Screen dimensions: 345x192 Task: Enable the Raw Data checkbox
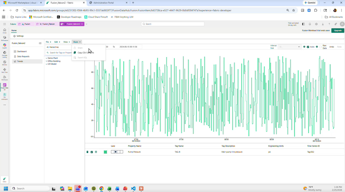[x=320, y=47]
